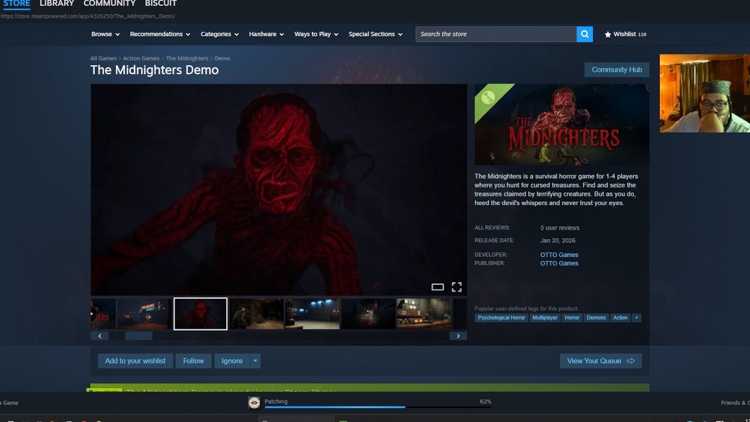This screenshot has height=422, width=750.
Task: Open OTTO Games publisher link
Action: pyautogui.click(x=559, y=263)
